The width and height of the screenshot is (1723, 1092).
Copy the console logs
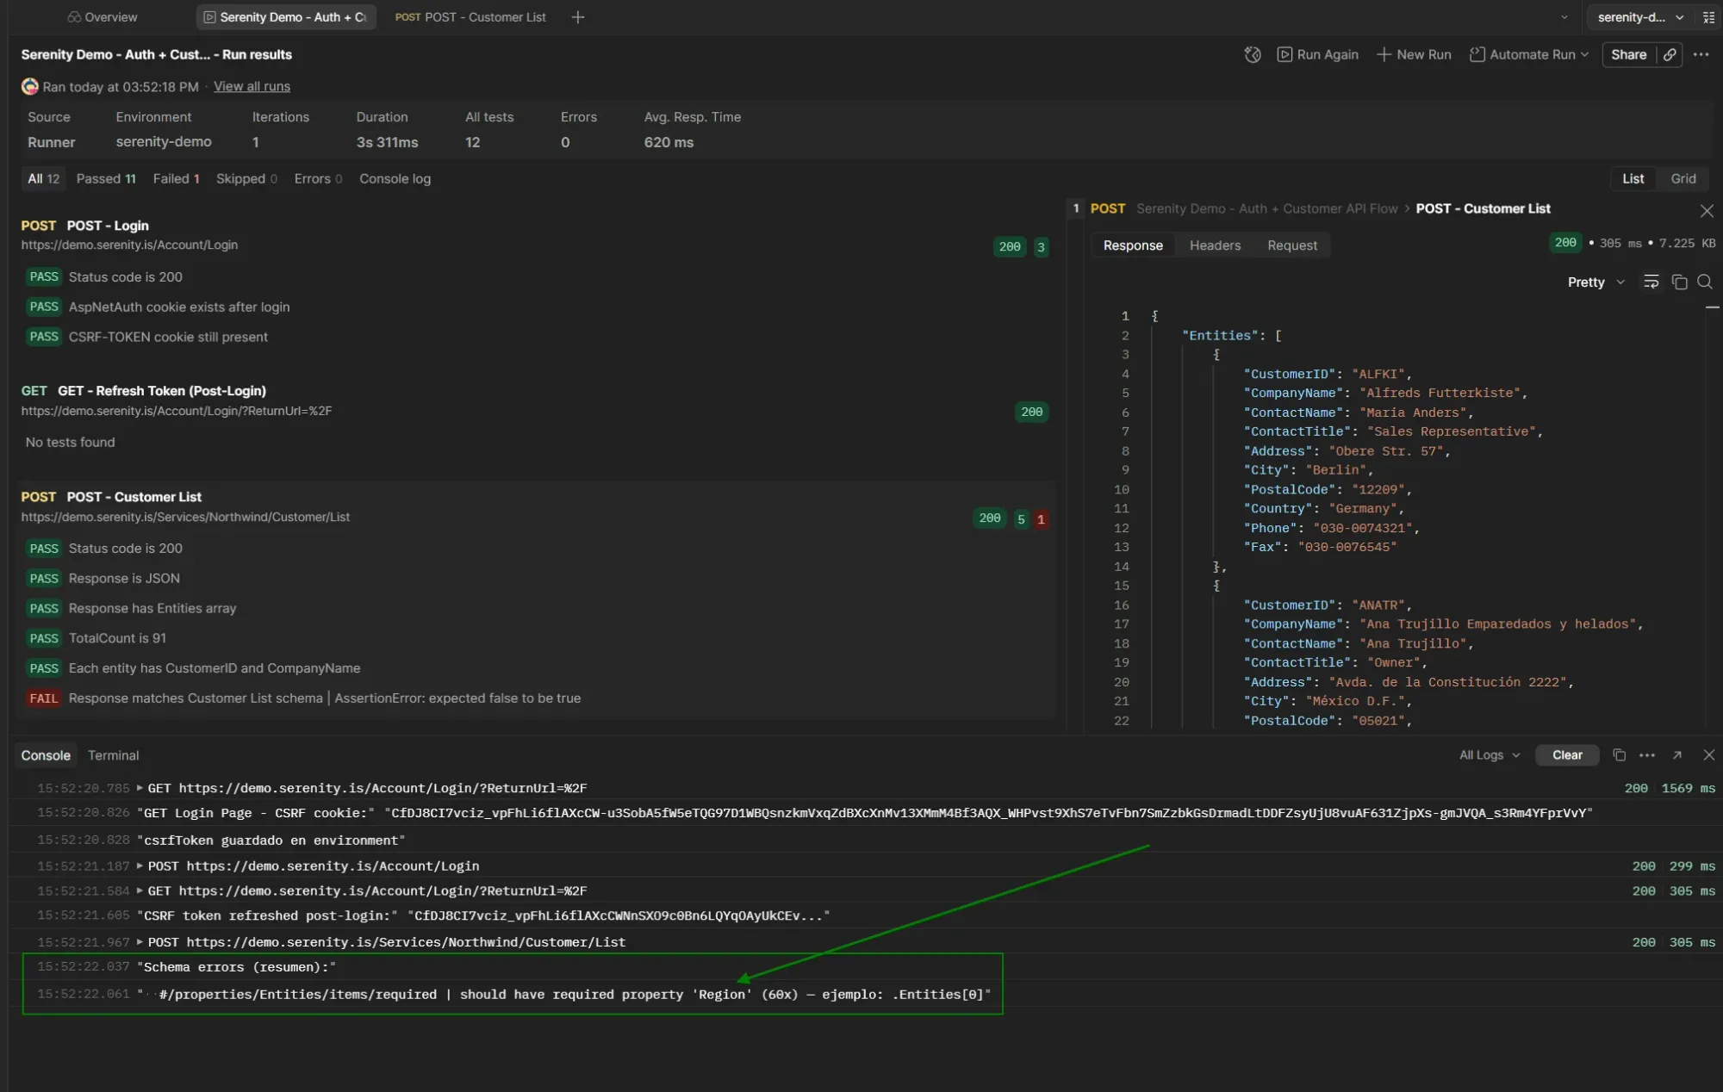click(1618, 754)
